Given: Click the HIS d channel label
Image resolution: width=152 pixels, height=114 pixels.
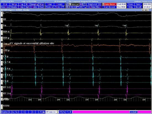Looking at the screenshot, I should [6, 32].
